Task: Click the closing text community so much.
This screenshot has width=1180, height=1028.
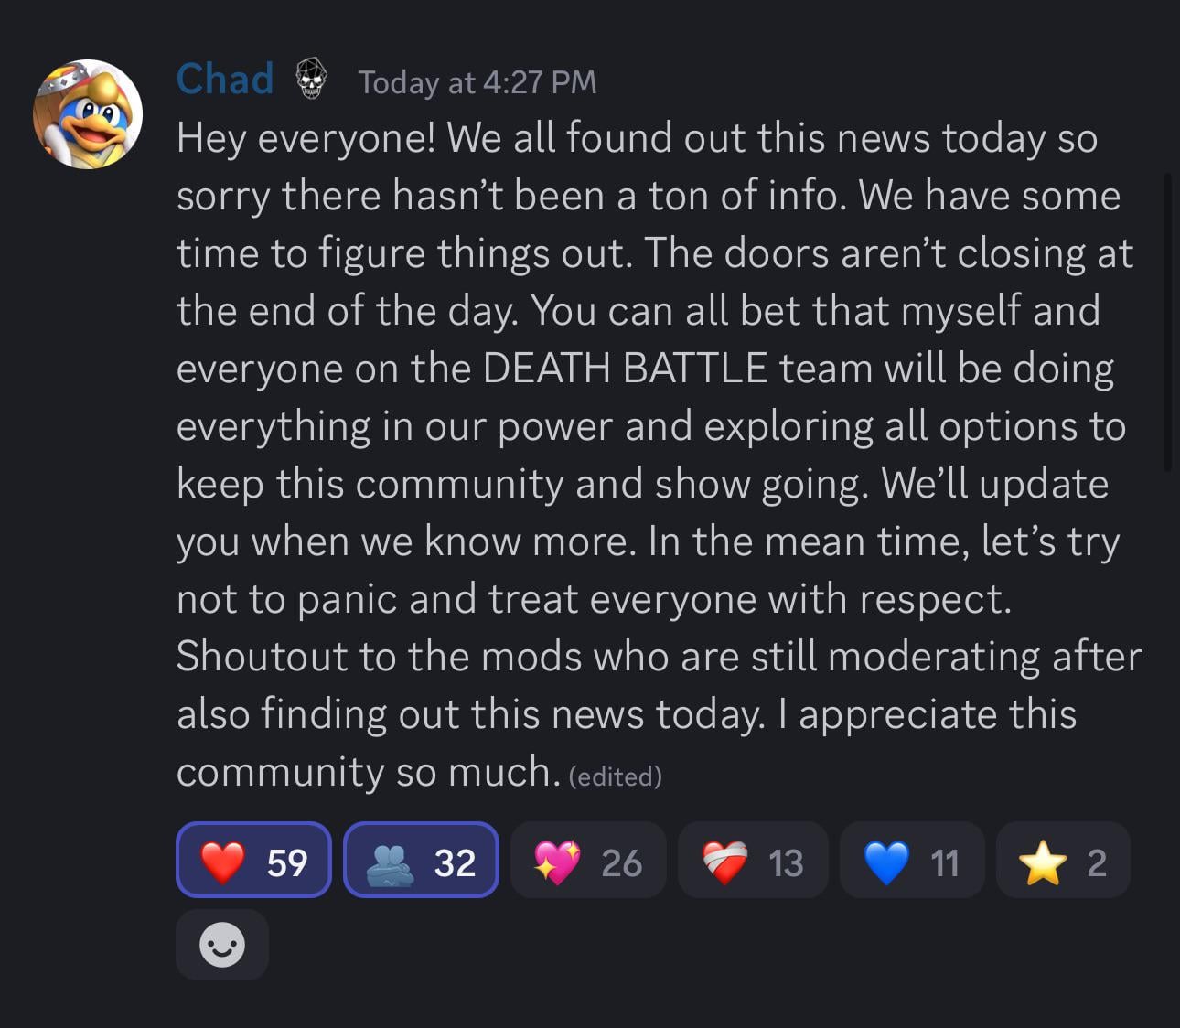Action: tap(368, 772)
